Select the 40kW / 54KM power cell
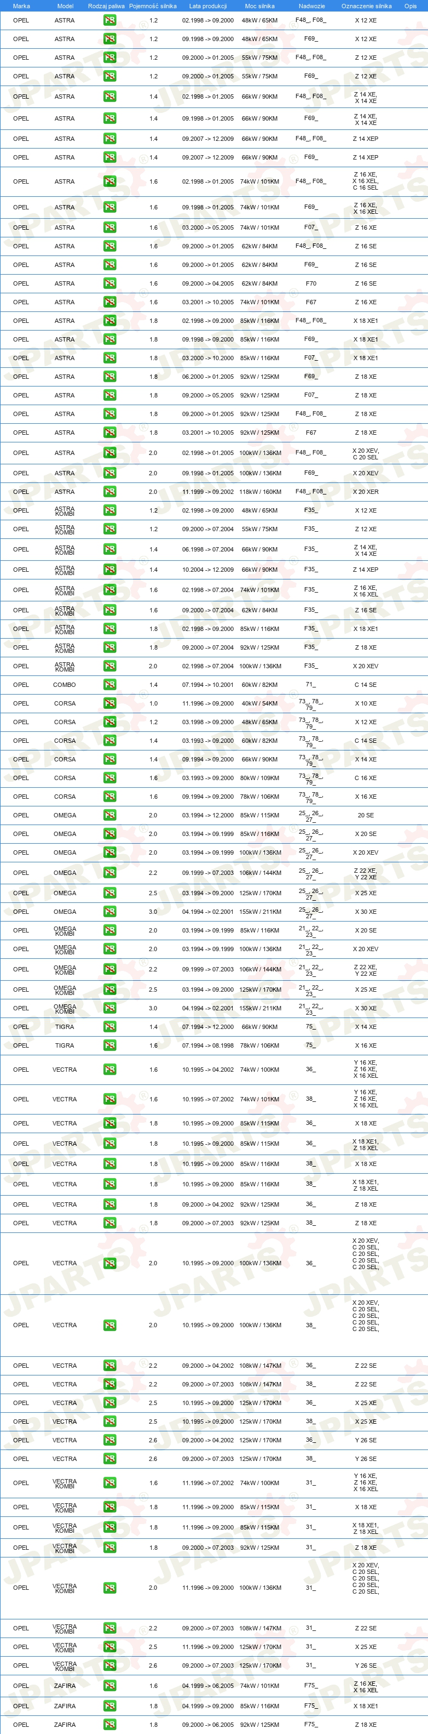428x1734 pixels. [259, 703]
